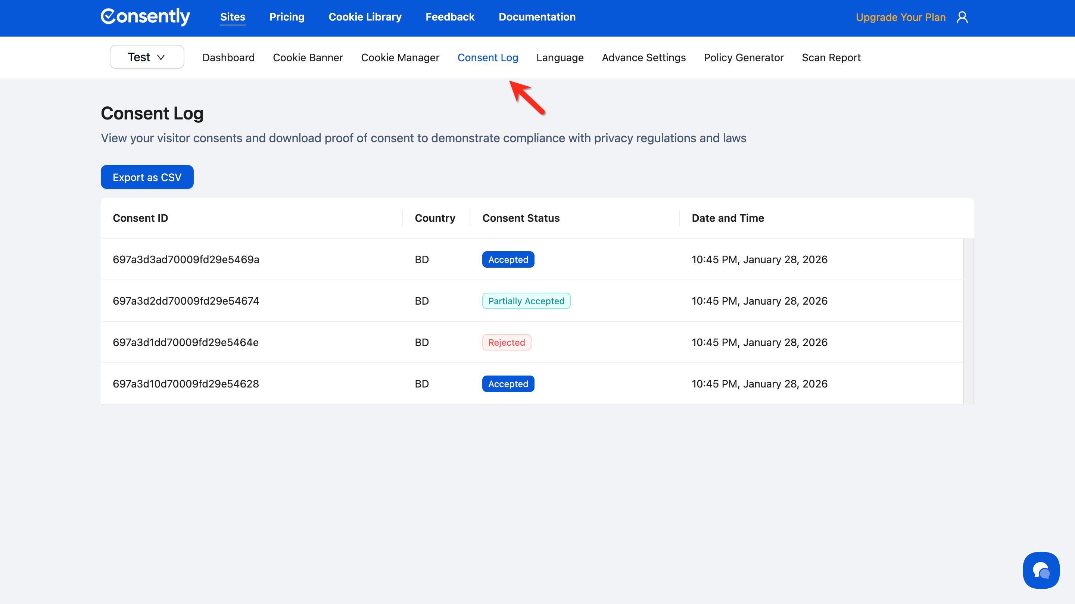Open the Dashboard tab

(228, 57)
